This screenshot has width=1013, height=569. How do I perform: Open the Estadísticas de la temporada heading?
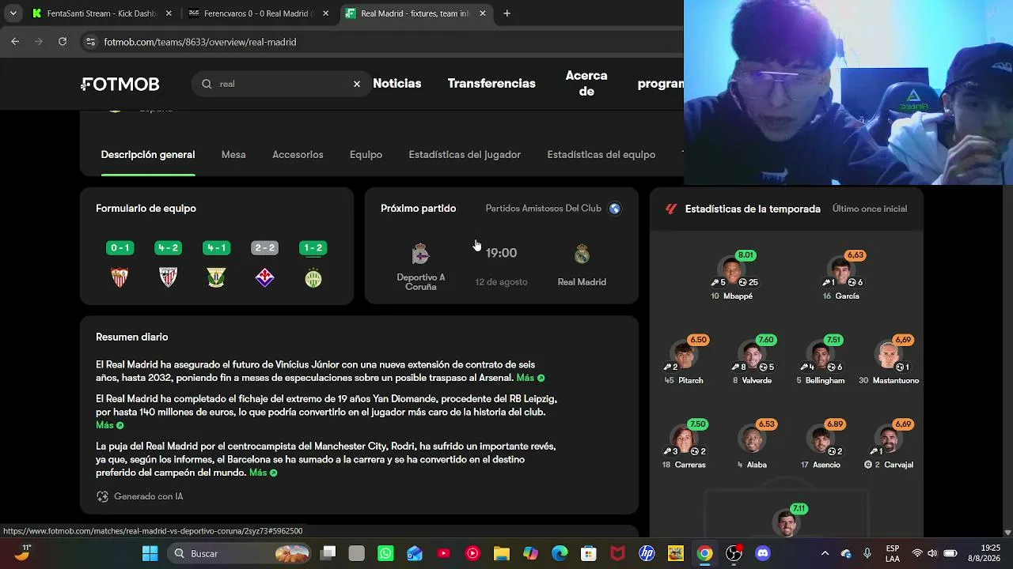[753, 209]
